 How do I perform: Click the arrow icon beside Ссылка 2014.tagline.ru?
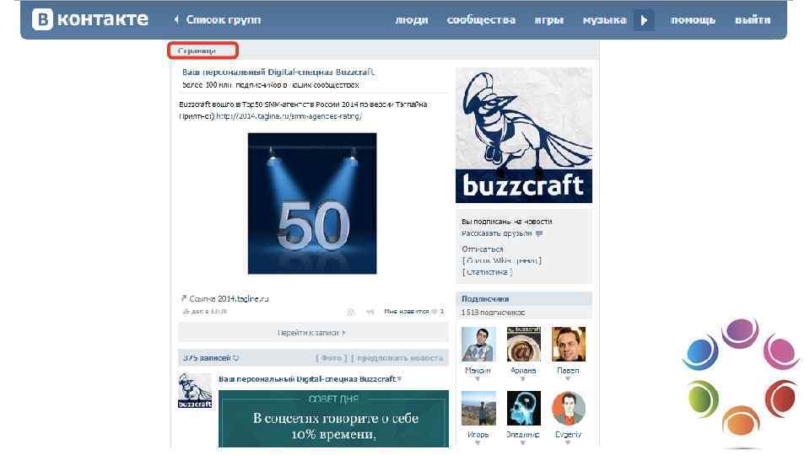click(183, 298)
